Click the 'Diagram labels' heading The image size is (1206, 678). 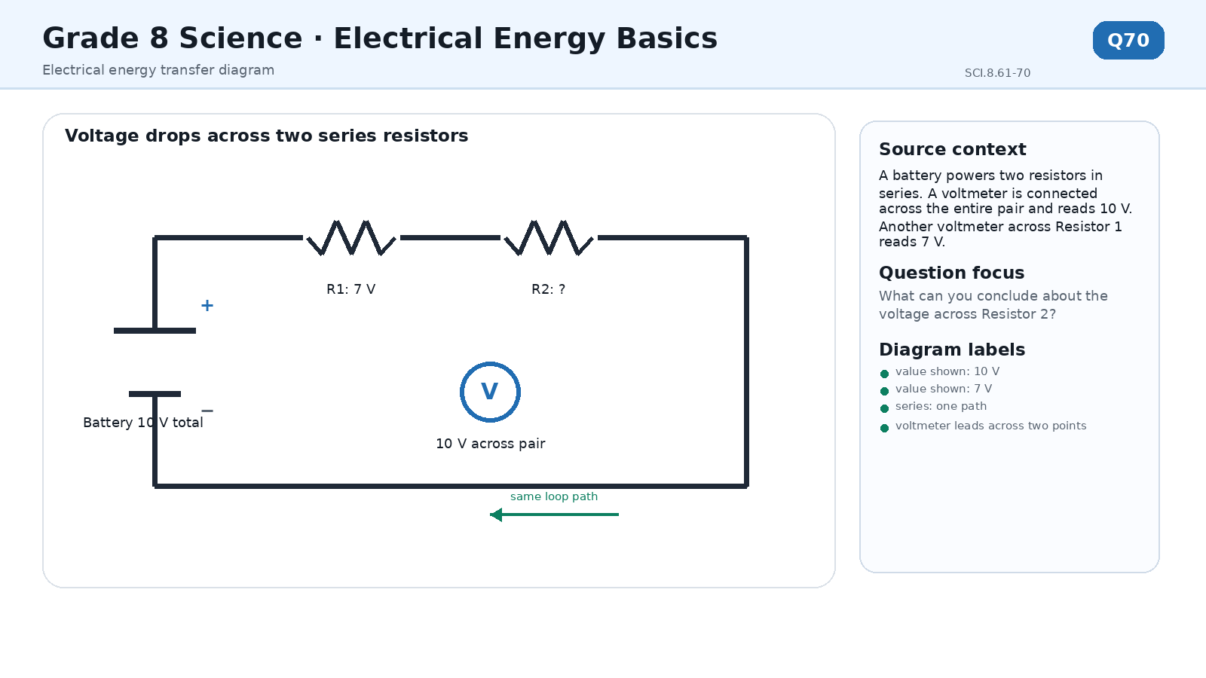(952, 350)
